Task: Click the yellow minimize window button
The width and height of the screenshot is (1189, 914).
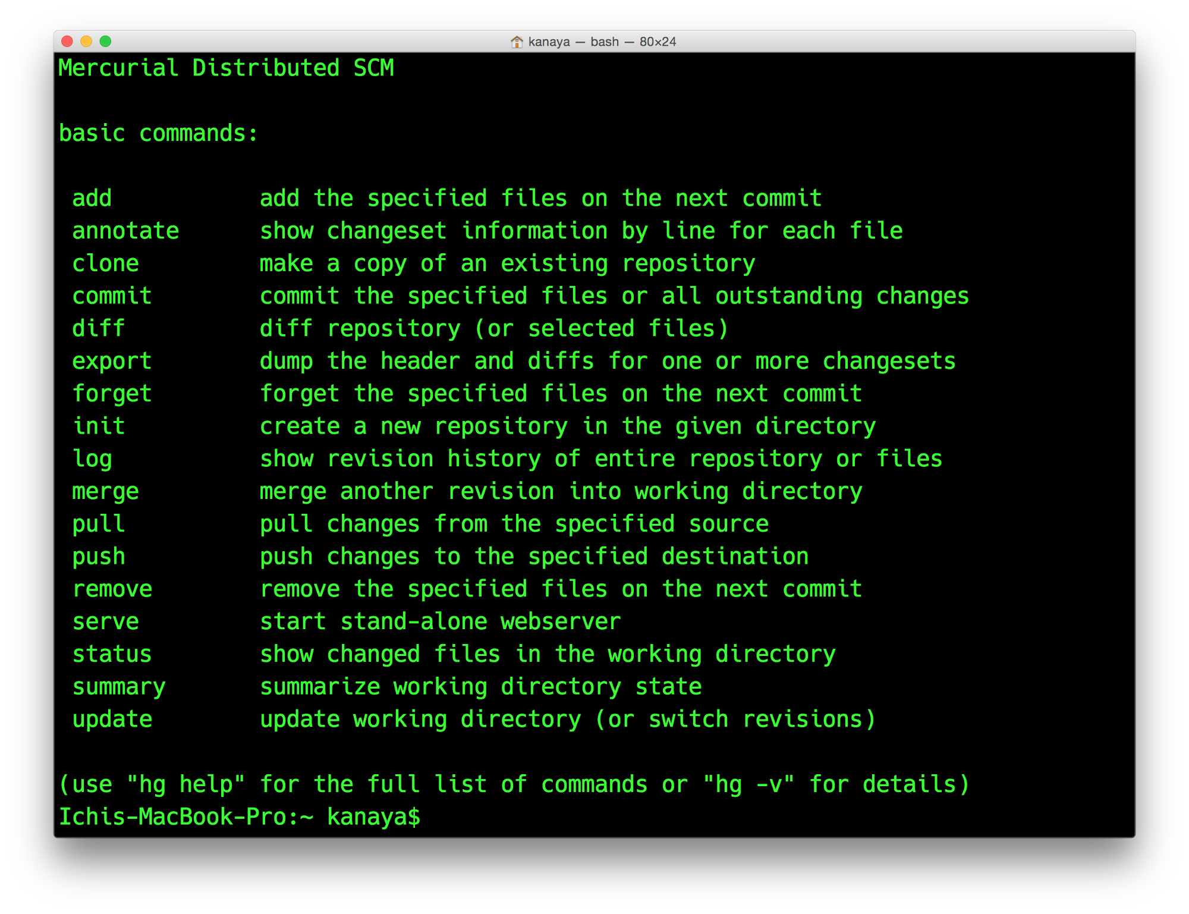Action: [x=86, y=41]
